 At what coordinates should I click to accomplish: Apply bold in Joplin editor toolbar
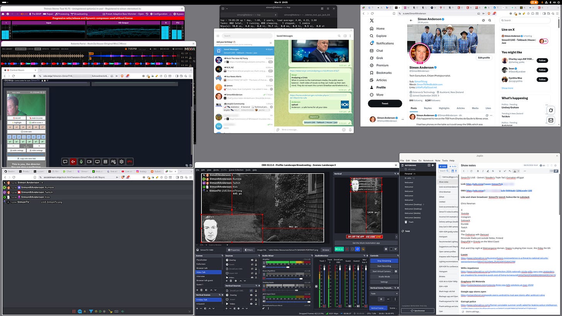click(x=478, y=171)
